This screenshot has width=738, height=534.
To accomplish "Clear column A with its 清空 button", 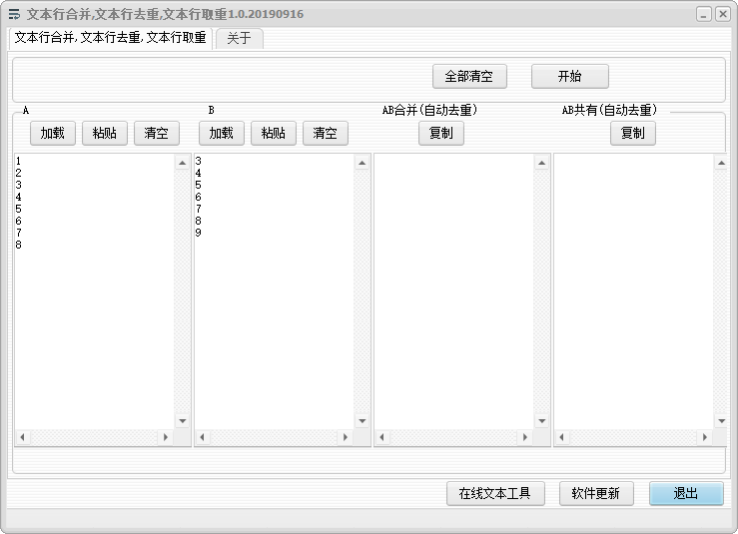I will pyautogui.click(x=156, y=133).
